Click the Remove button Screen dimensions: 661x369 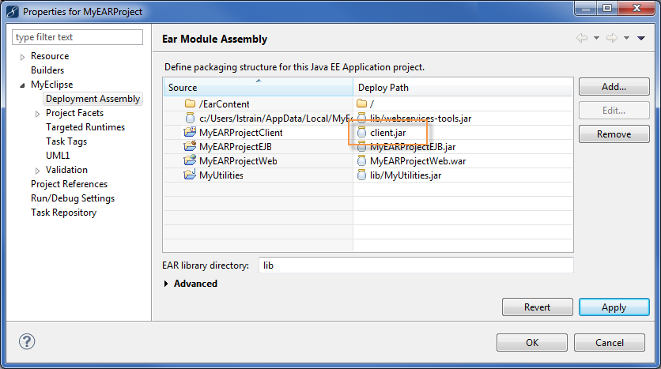(x=614, y=134)
